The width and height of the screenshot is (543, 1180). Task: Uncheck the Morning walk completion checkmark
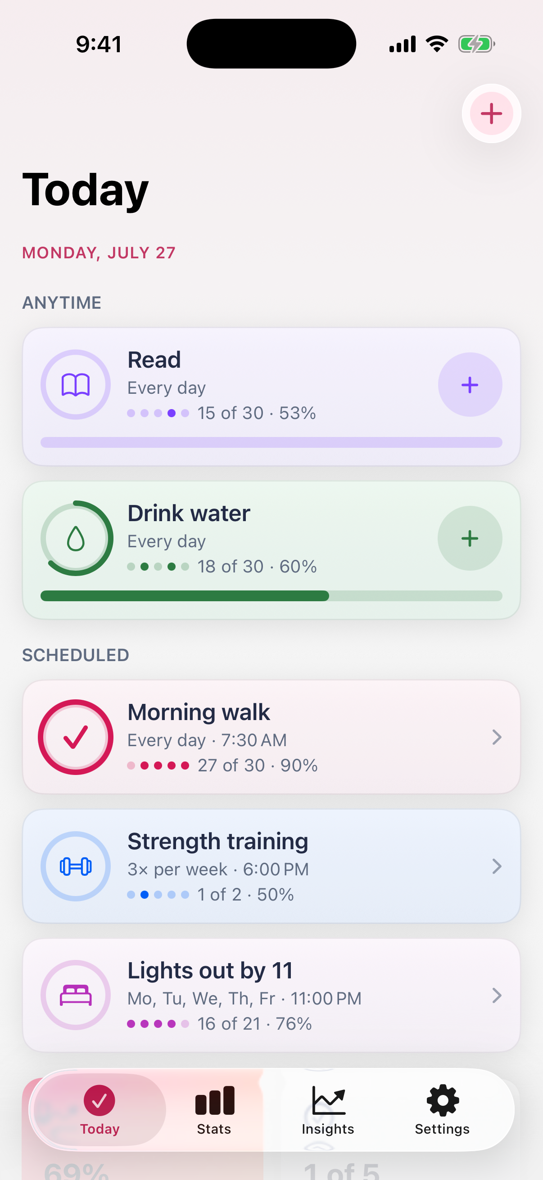(76, 737)
